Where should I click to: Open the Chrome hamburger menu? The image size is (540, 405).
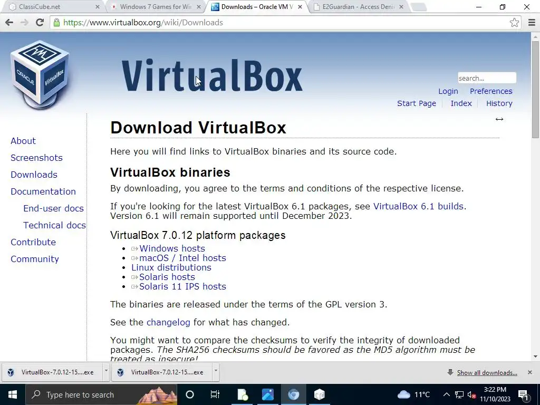(x=532, y=22)
